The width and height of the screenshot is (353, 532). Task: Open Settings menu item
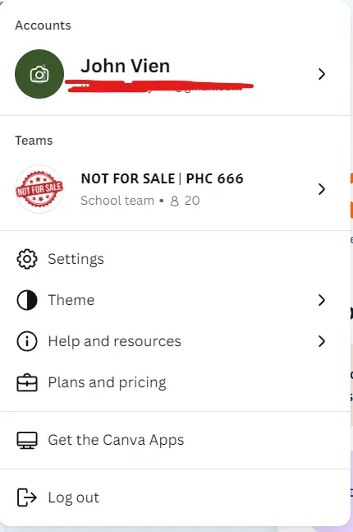click(175, 259)
